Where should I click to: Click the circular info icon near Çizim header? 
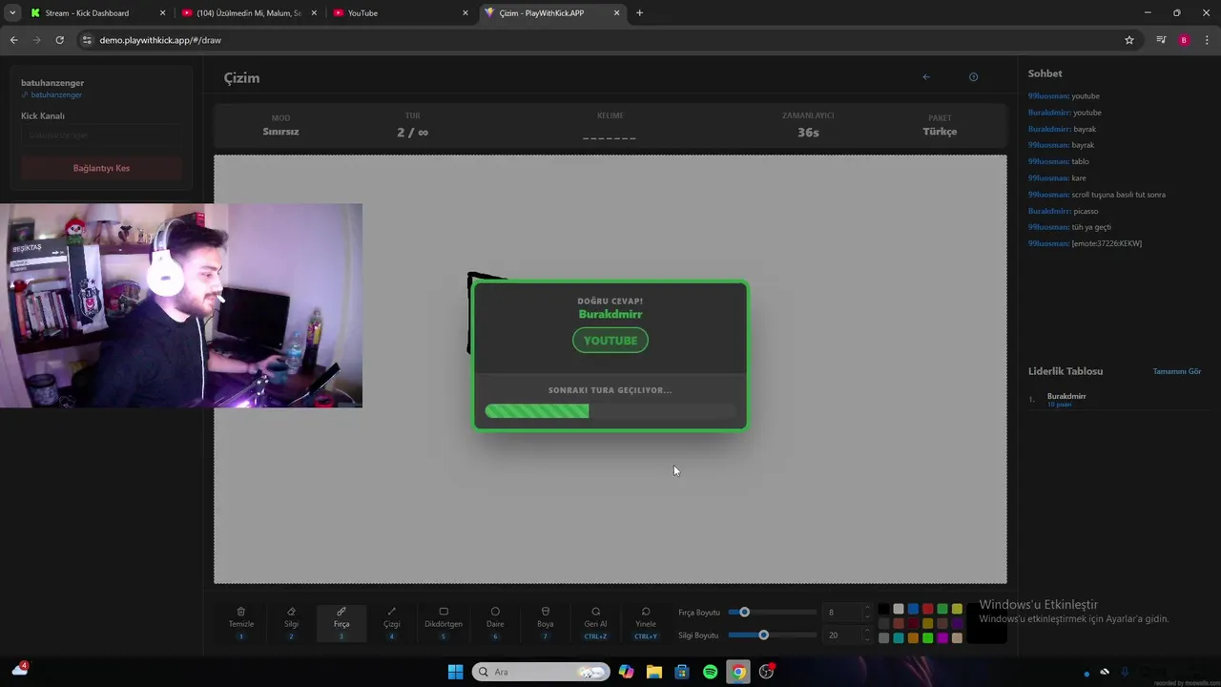tap(973, 77)
